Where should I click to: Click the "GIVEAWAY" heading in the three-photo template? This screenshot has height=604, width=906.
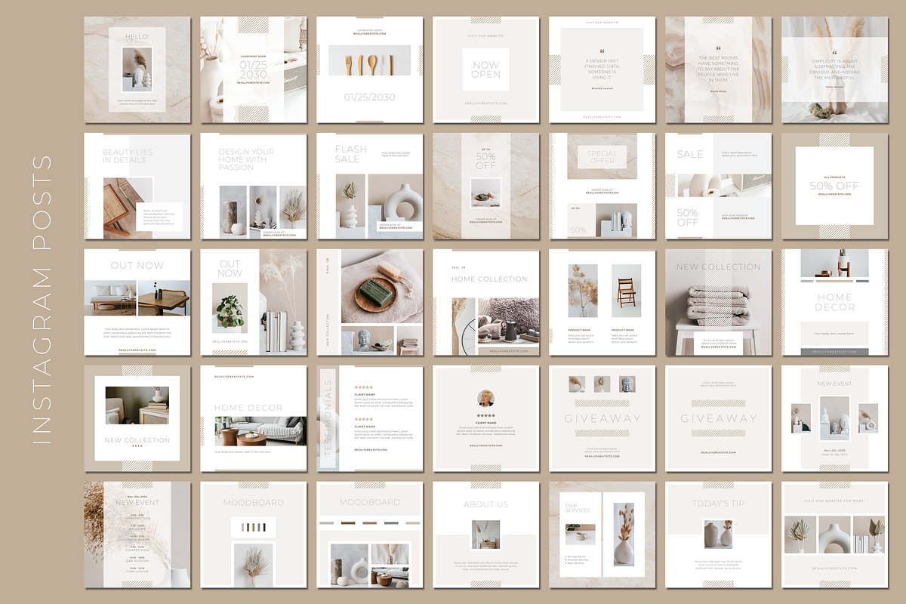point(602,418)
